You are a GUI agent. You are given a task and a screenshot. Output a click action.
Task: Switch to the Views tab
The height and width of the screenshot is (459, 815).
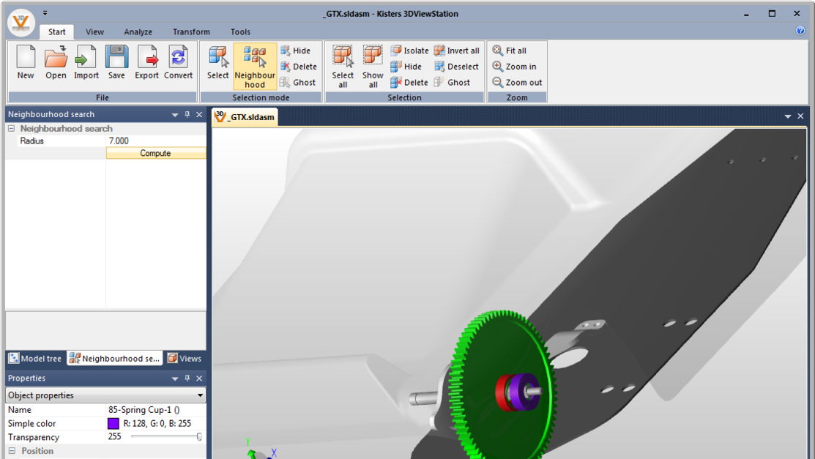[185, 358]
